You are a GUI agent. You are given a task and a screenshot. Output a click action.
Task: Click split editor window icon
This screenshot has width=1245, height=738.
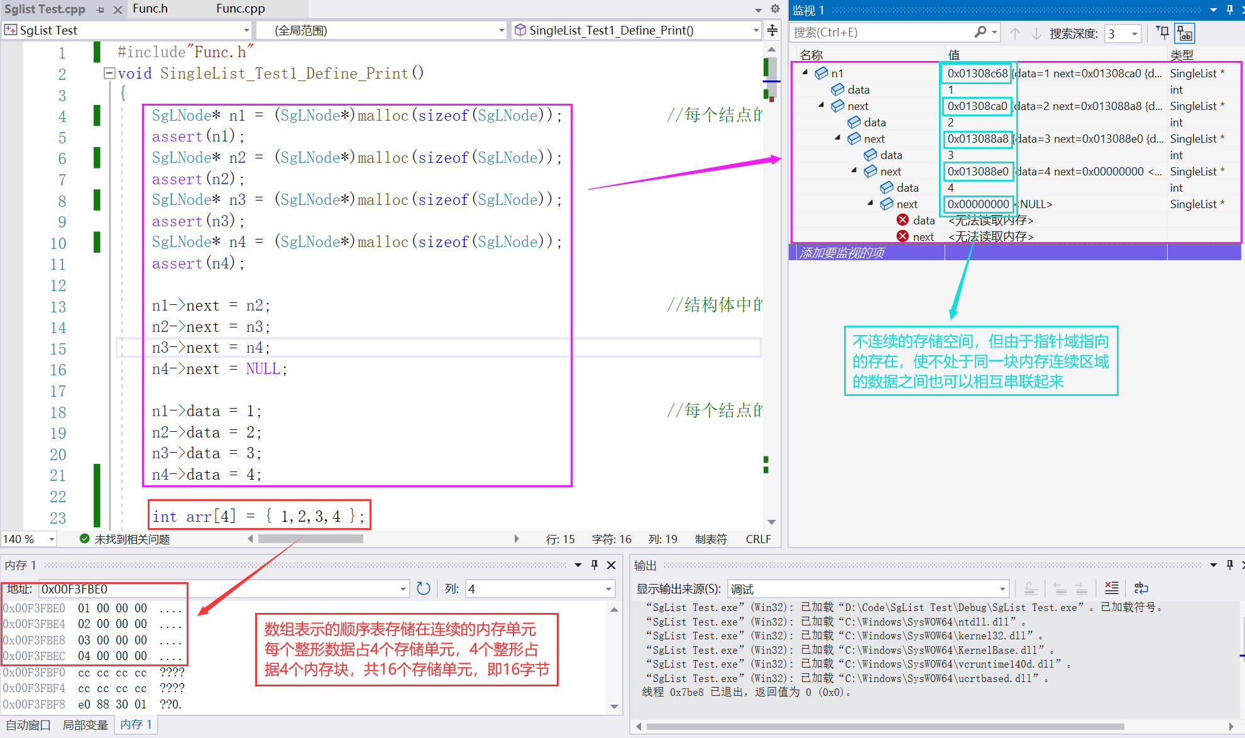(772, 30)
